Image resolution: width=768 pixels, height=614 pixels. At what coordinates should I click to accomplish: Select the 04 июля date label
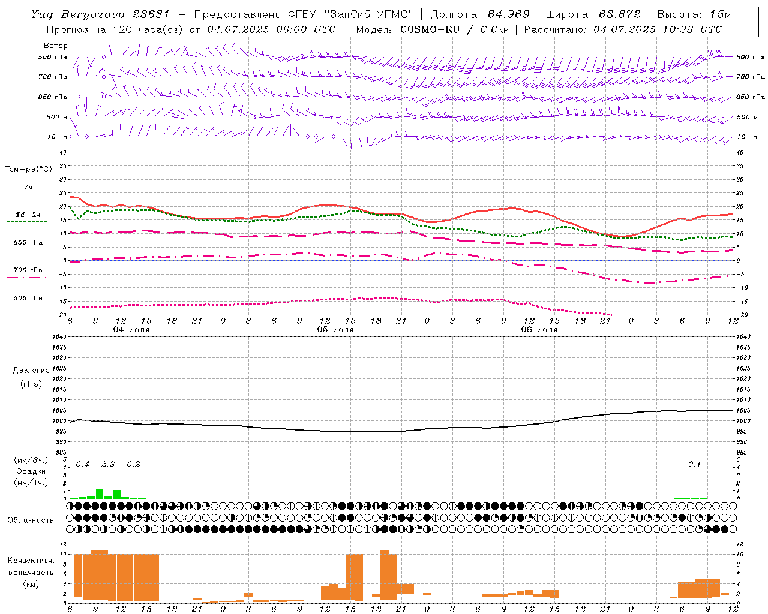[131, 330]
